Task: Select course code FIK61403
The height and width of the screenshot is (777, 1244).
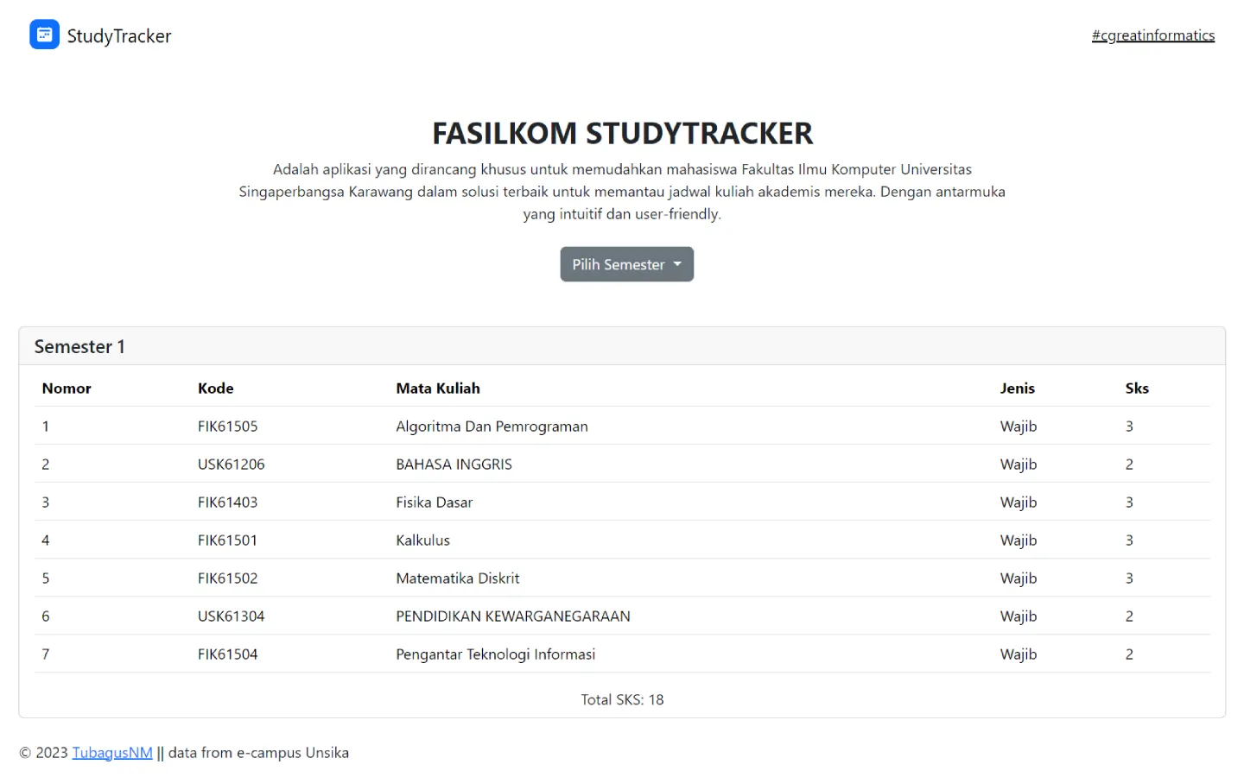Action: [228, 502]
